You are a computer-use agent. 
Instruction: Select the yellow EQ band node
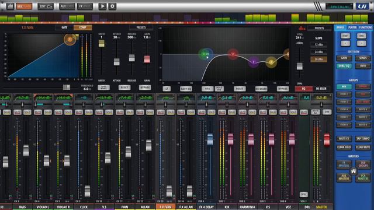(271, 62)
